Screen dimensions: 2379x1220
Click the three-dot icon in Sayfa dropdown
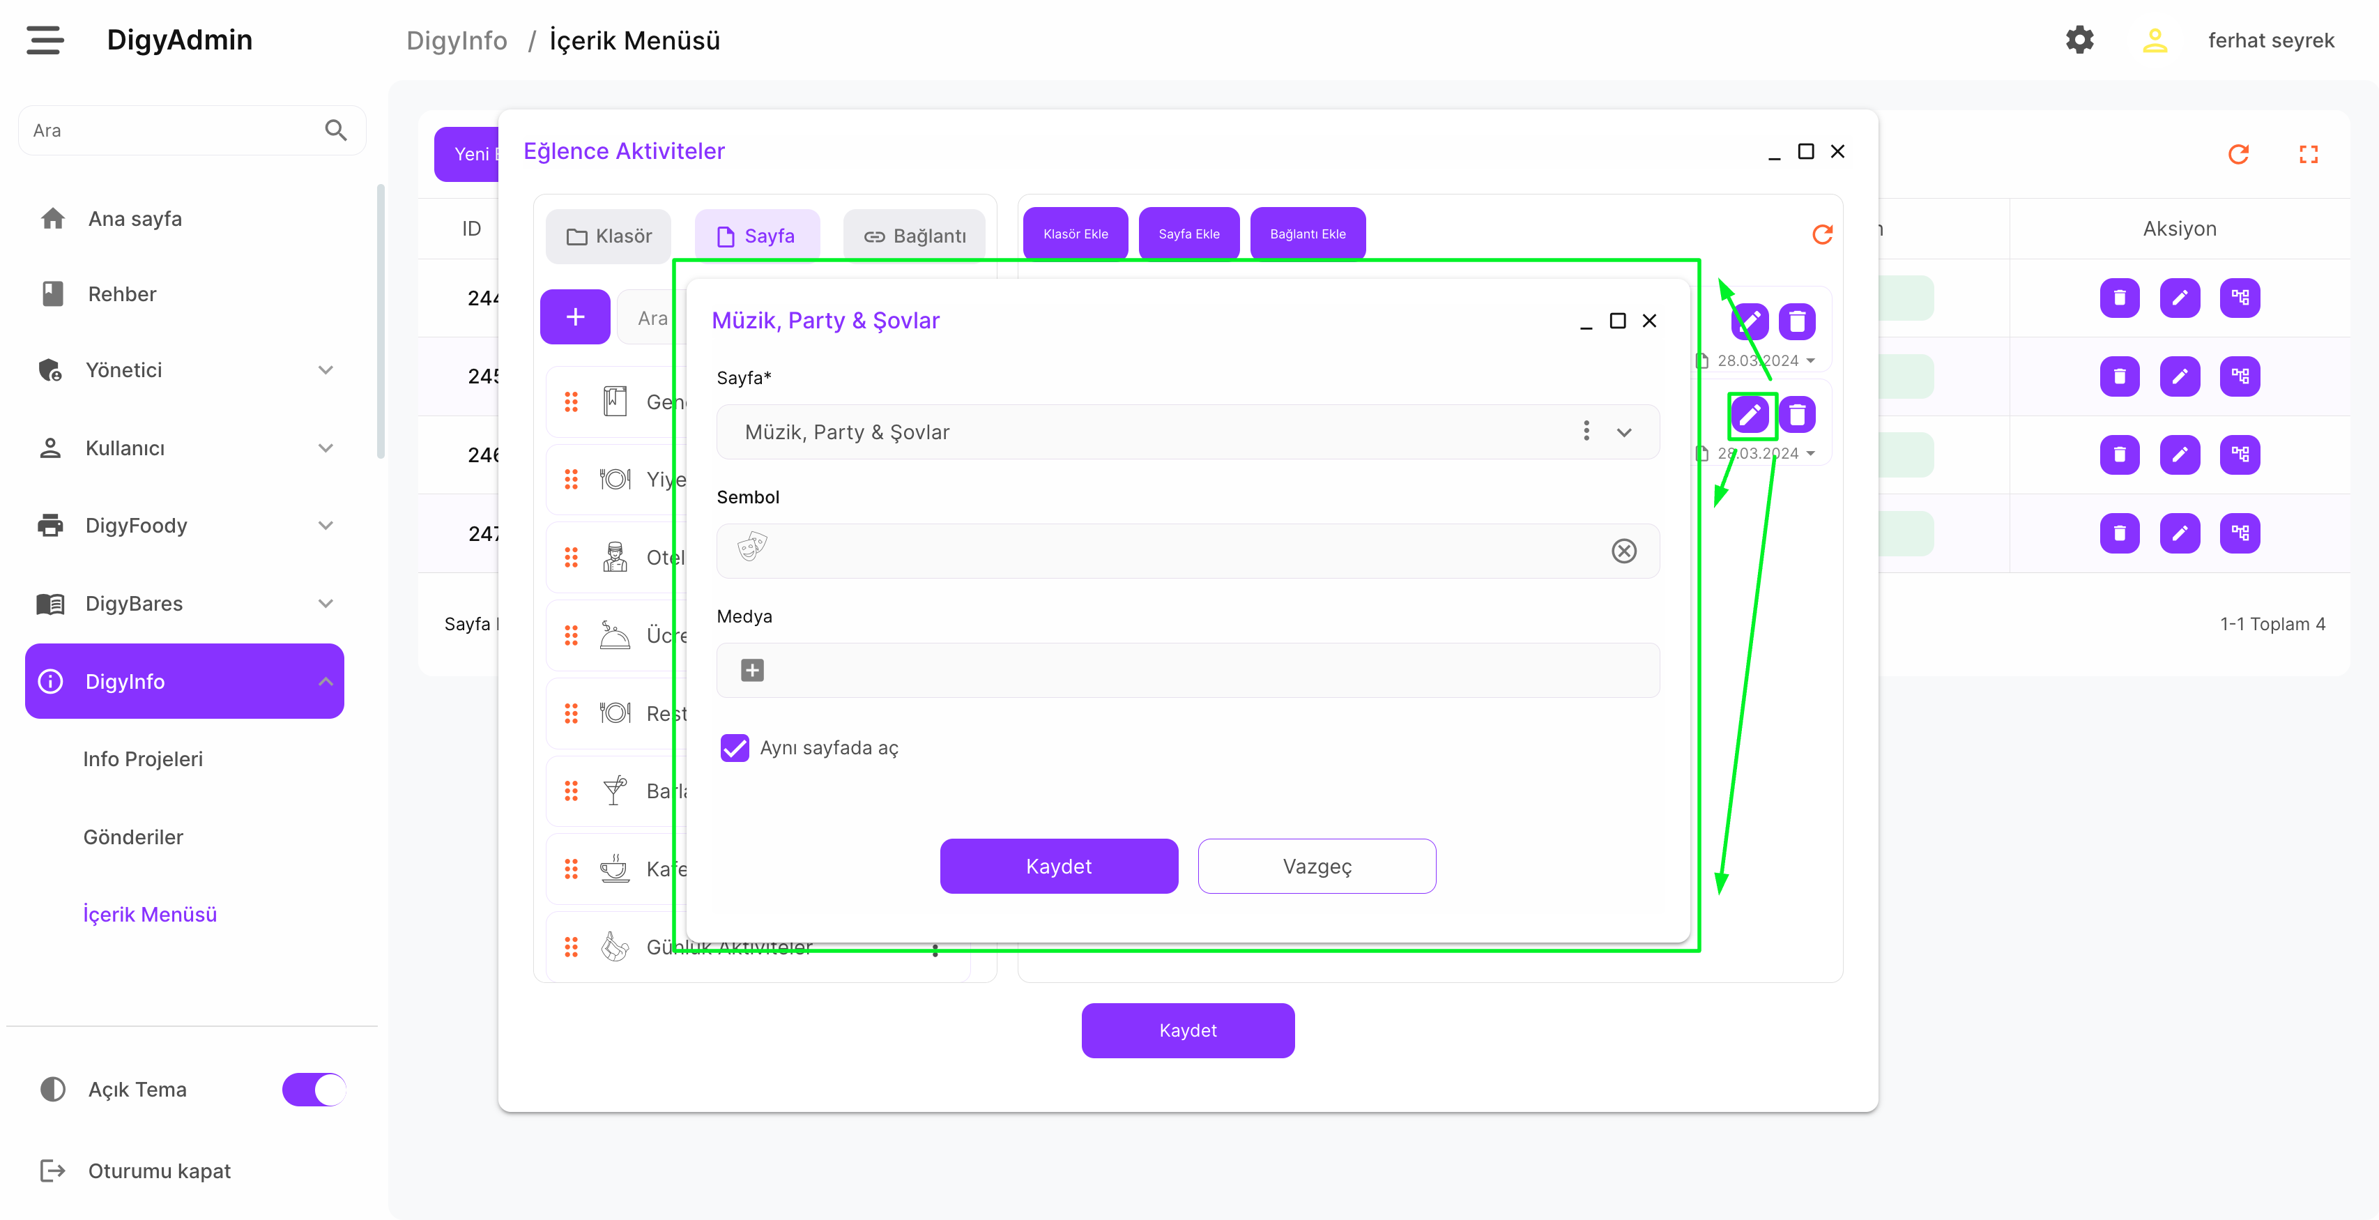[1586, 432]
